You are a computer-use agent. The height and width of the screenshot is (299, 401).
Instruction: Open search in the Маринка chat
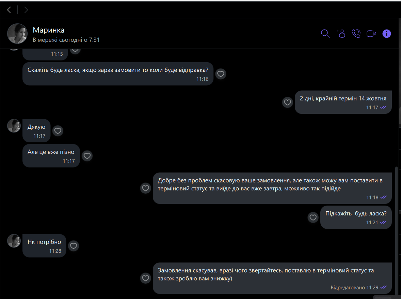pyautogui.click(x=325, y=34)
